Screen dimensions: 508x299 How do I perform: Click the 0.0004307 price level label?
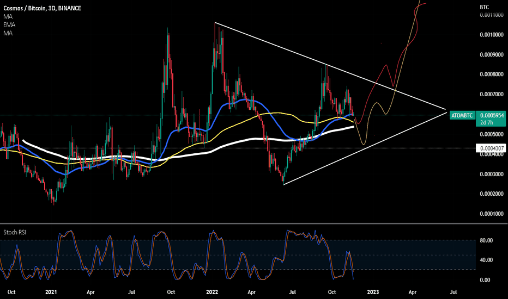point(492,148)
